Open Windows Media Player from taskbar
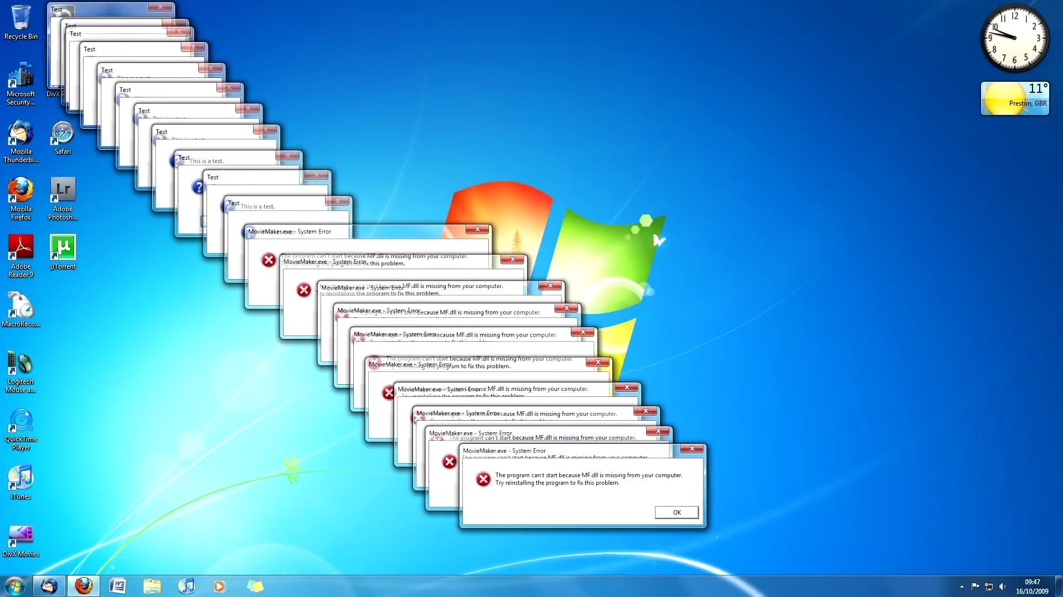 click(x=220, y=586)
